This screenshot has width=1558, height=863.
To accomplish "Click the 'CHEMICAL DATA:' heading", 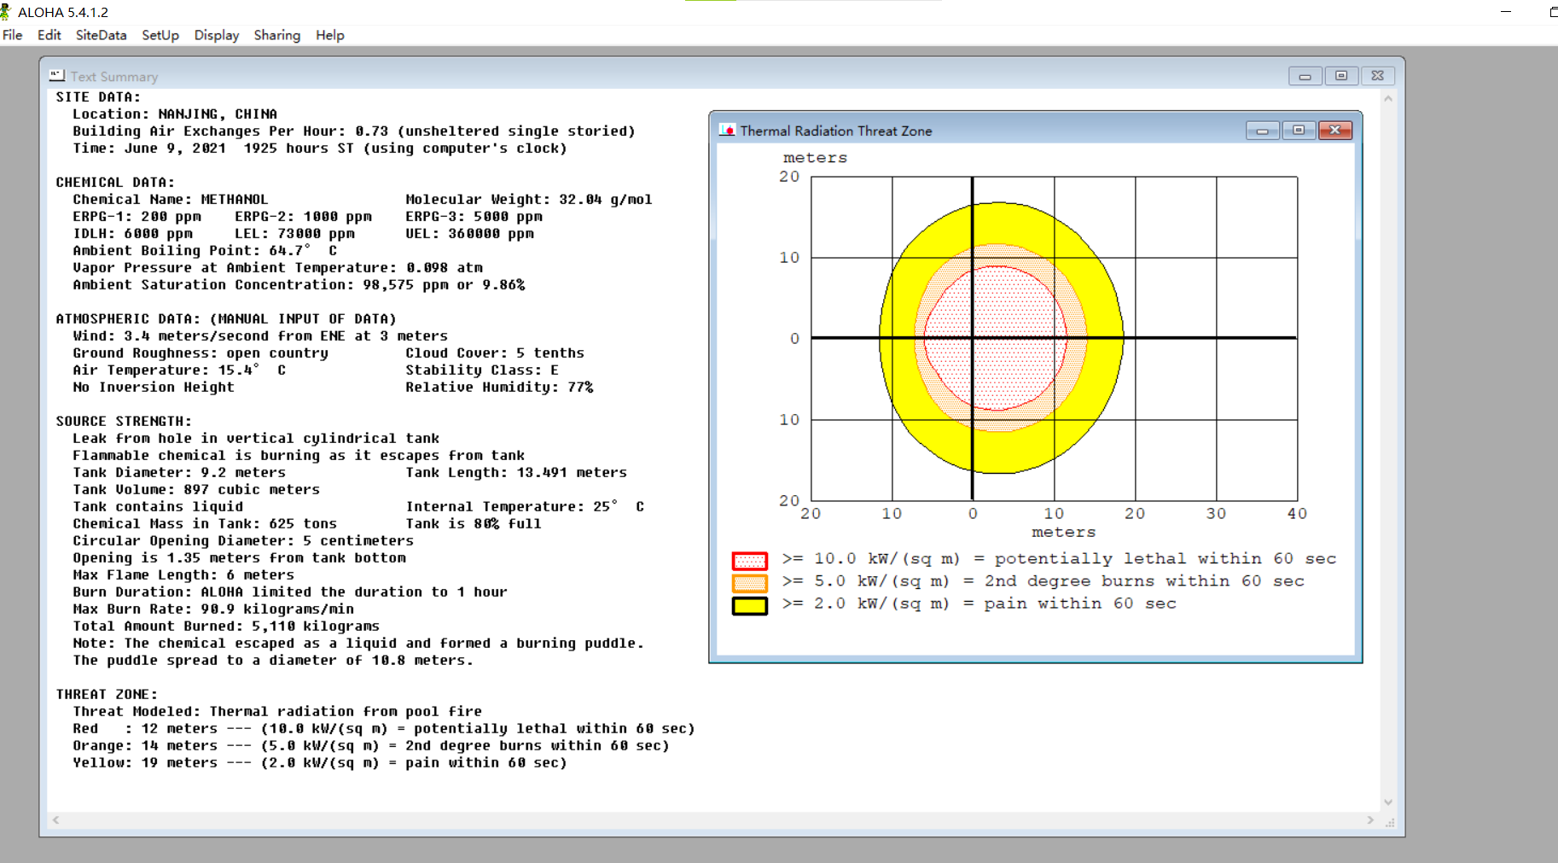I will [115, 183].
